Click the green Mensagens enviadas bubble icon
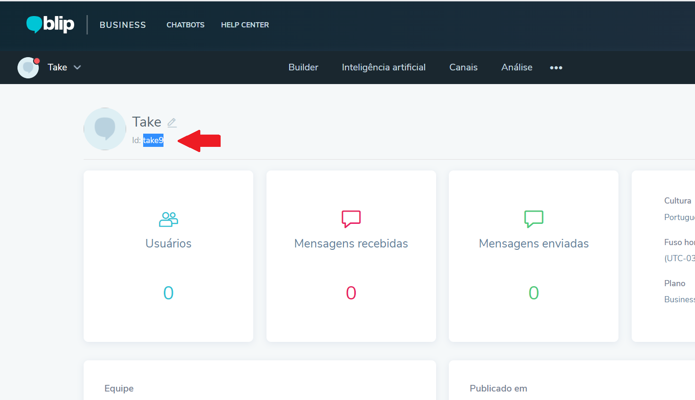695x400 pixels. click(x=534, y=219)
